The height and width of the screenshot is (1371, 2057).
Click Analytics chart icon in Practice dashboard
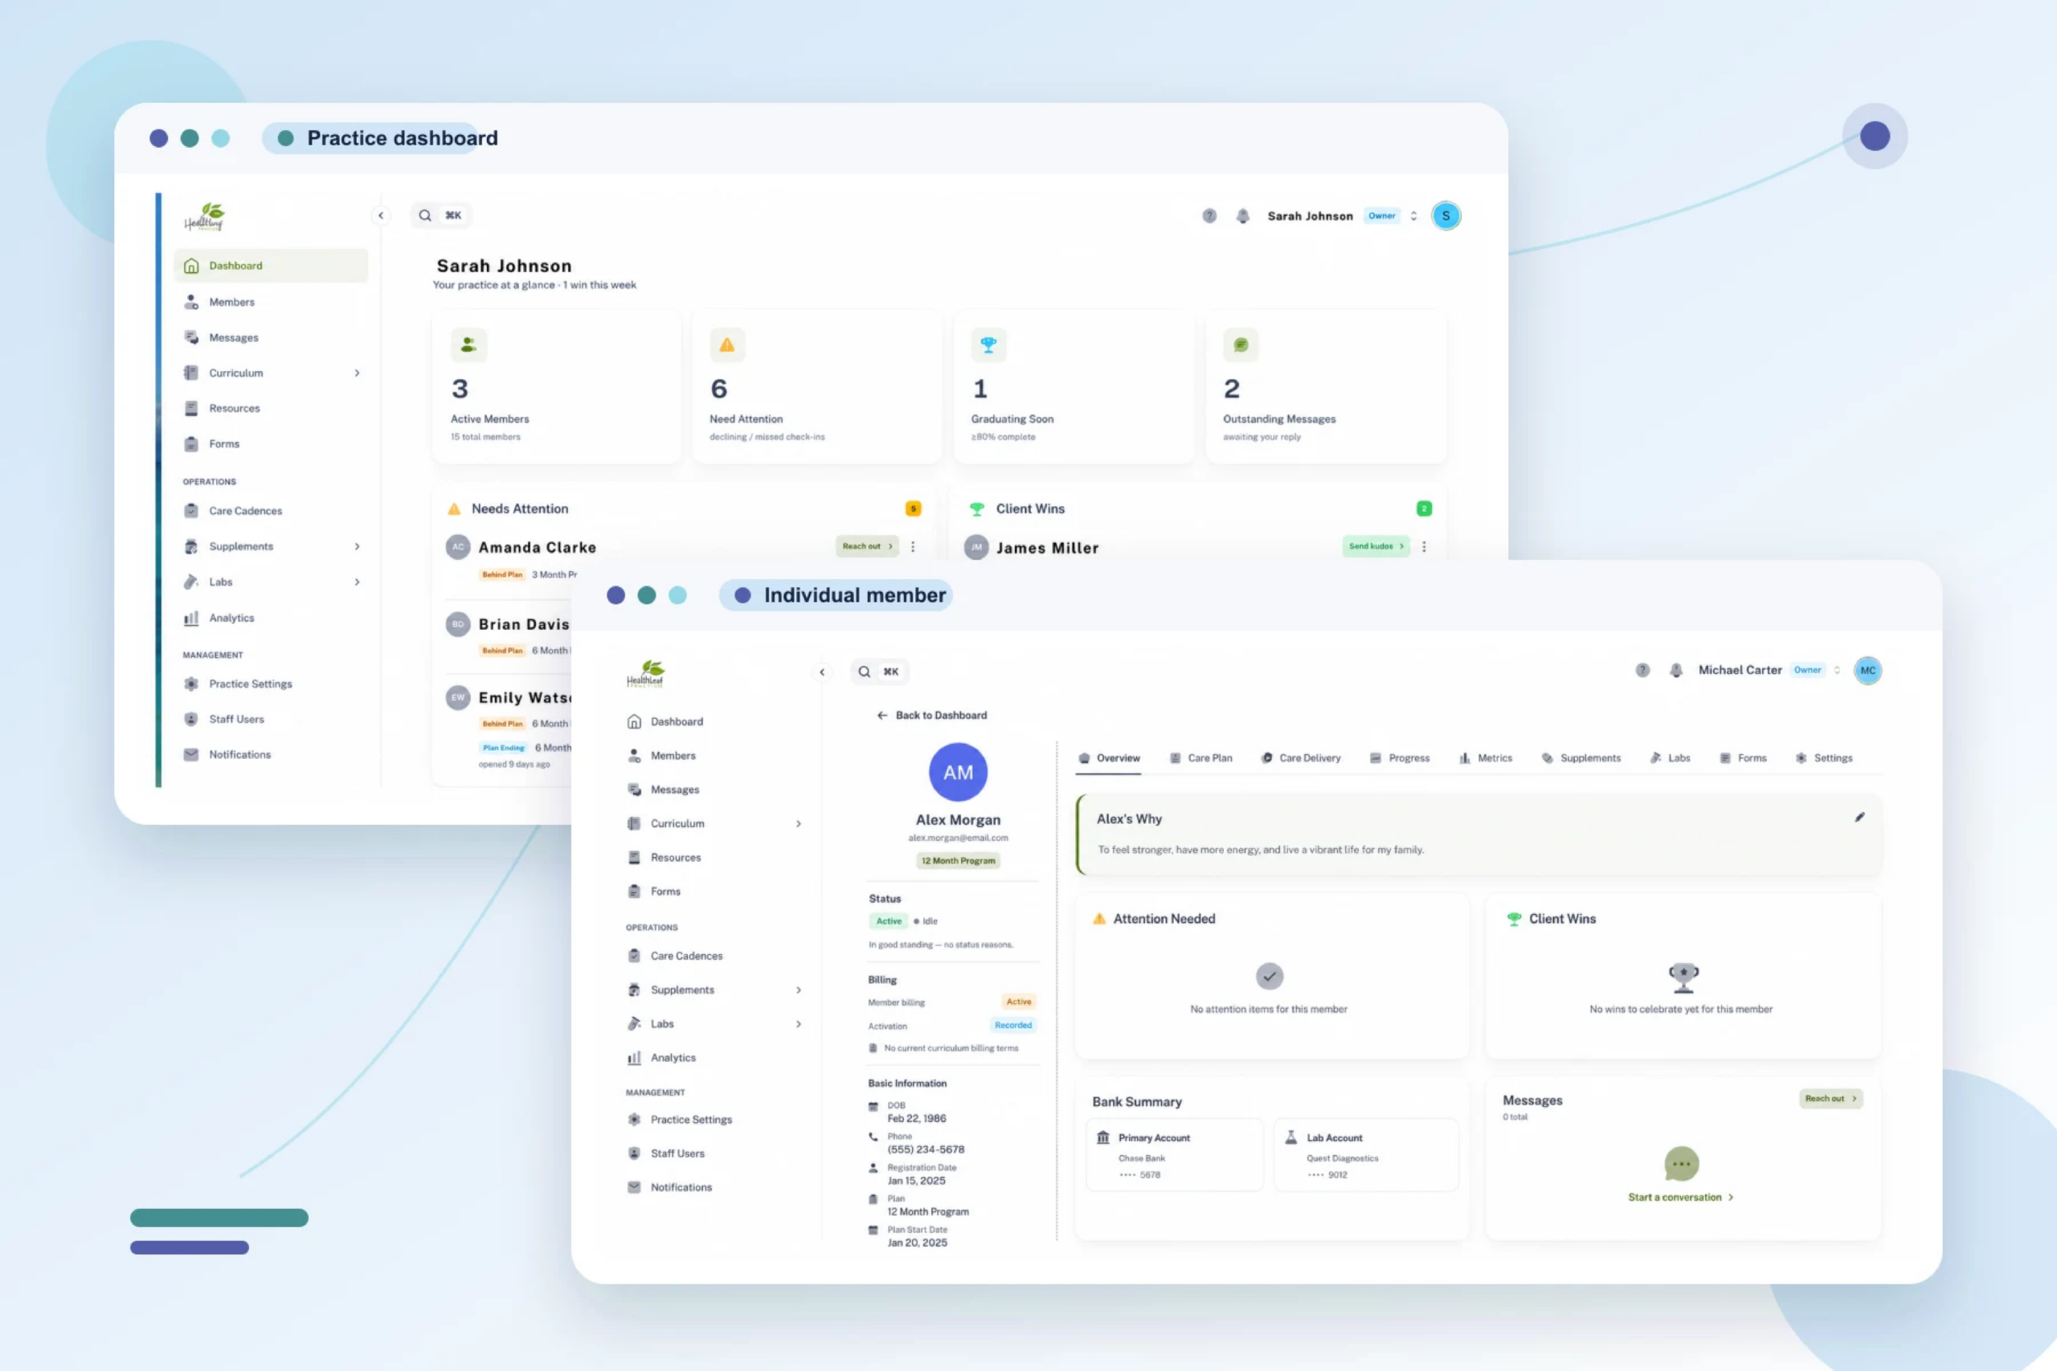[x=190, y=618]
